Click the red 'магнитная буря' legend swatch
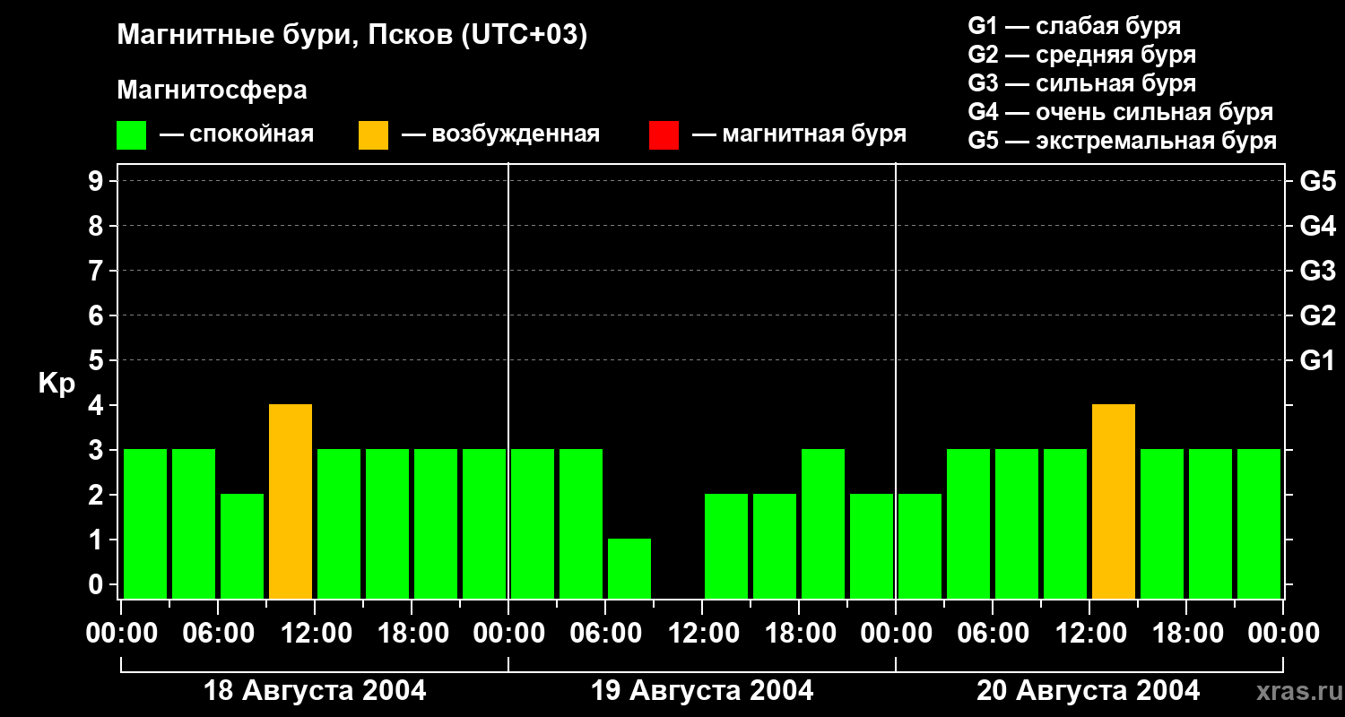1345x717 pixels. pos(664,135)
